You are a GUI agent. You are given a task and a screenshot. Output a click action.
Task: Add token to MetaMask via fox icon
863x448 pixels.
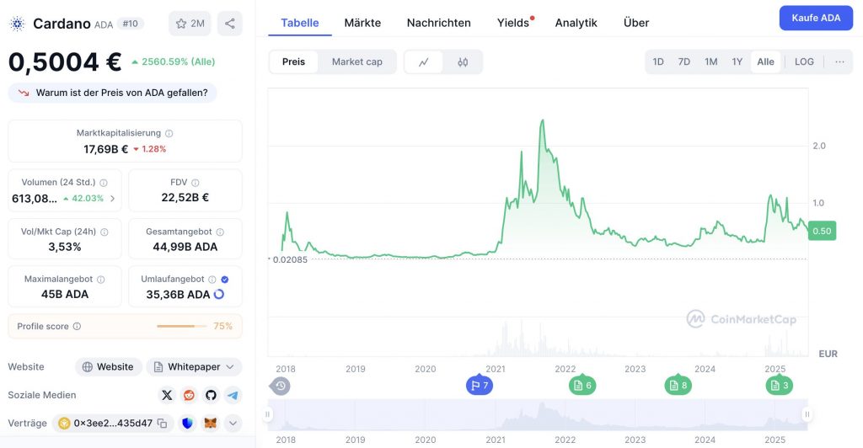[211, 424]
